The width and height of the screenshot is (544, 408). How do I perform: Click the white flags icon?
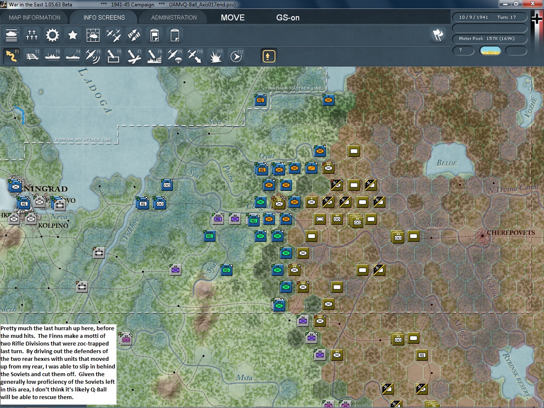[x=438, y=34]
